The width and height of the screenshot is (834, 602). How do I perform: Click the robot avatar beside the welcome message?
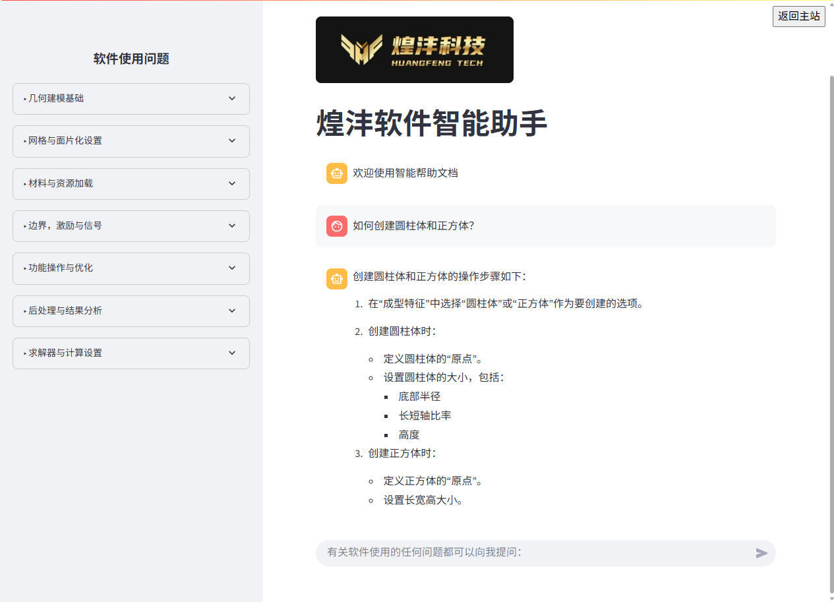tap(337, 173)
